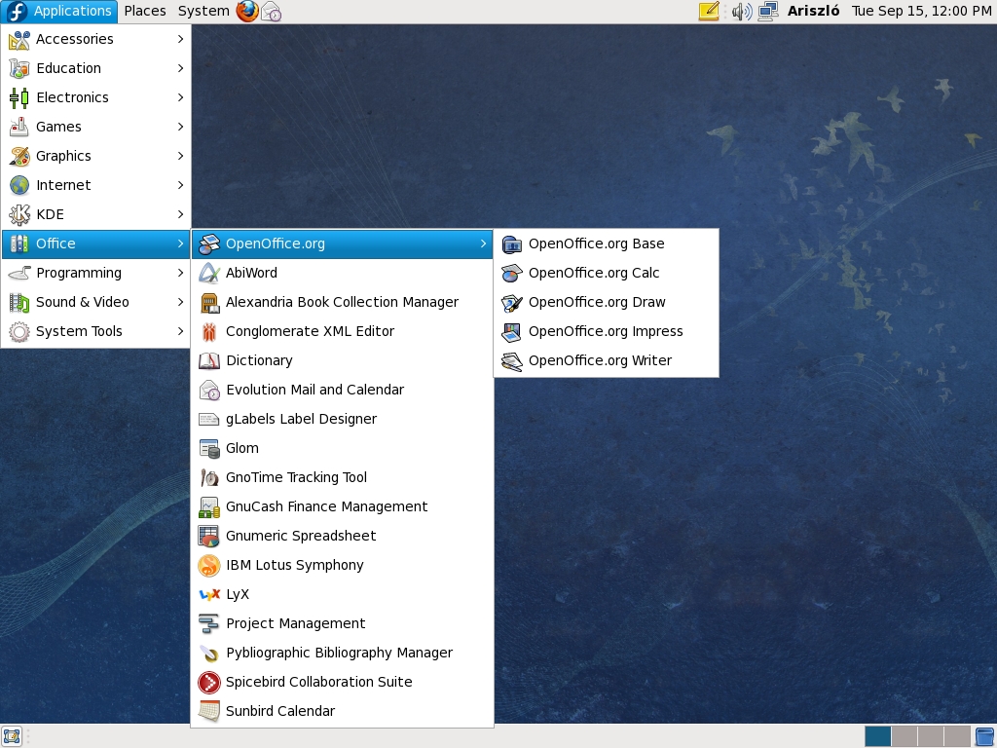Image resolution: width=997 pixels, height=748 pixels.
Task: Expand the Games submenu arrow
Action: point(180,127)
